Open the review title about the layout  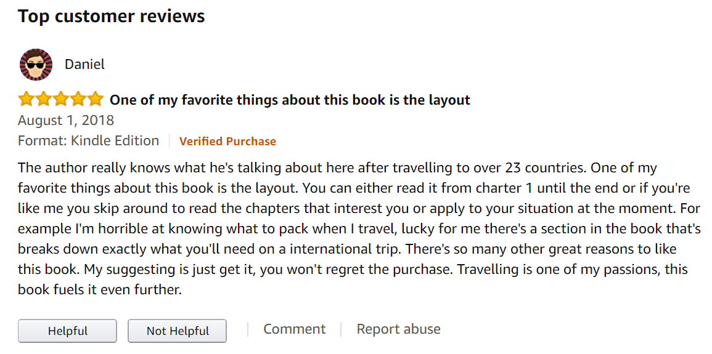click(x=290, y=100)
